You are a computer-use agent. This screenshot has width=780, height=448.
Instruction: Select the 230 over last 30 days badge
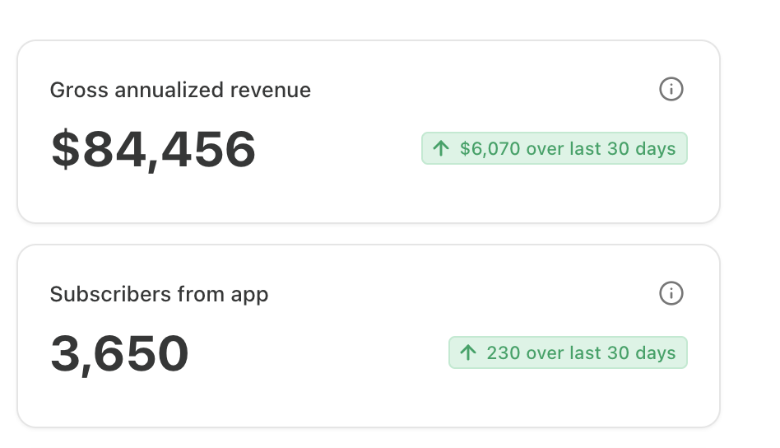568,352
